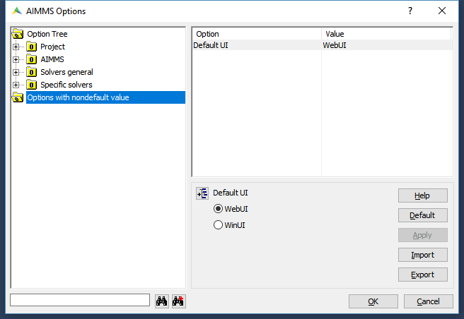The image size is (464, 319).
Task: Click the Default button
Action: (x=422, y=215)
